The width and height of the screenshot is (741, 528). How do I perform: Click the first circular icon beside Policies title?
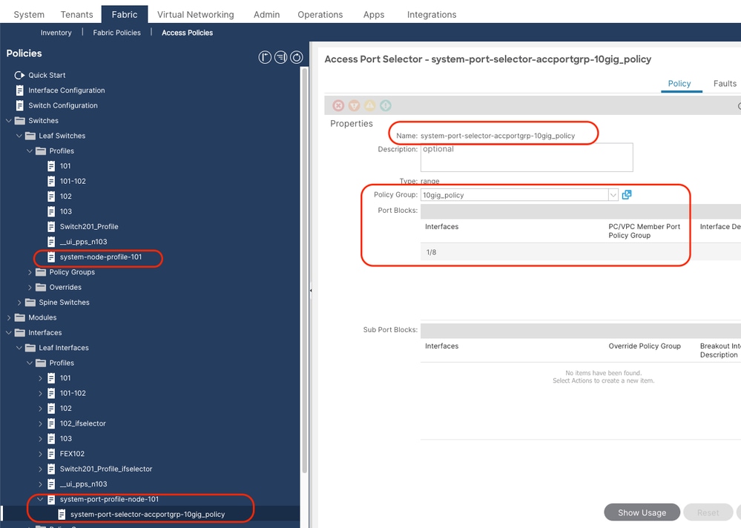pyautogui.click(x=265, y=58)
